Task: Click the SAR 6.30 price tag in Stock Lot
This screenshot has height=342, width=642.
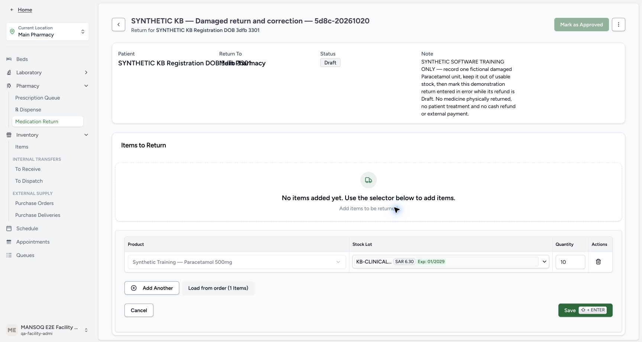Action: [404, 262]
